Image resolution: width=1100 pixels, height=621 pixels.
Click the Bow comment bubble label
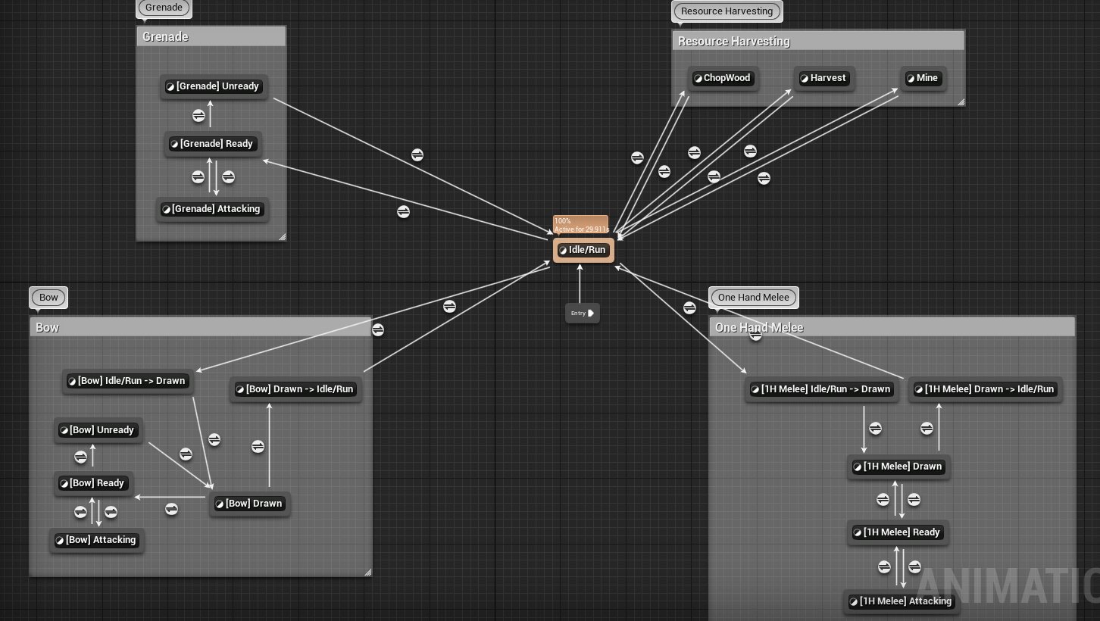coord(48,298)
